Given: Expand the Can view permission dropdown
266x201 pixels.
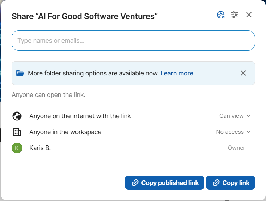Looking at the screenshot, I should click(x=235, y=116).
